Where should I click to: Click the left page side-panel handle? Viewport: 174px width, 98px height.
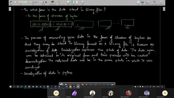click(x=10, y=9)
